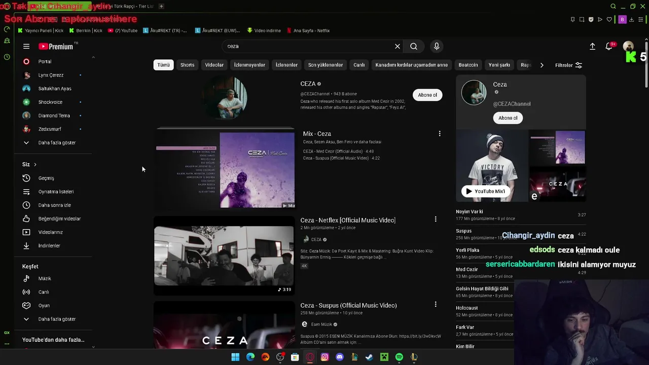Open 'Beğendiğim videolar' in the sidebar
Screen dimensions: 649x365
coord(59,218)
